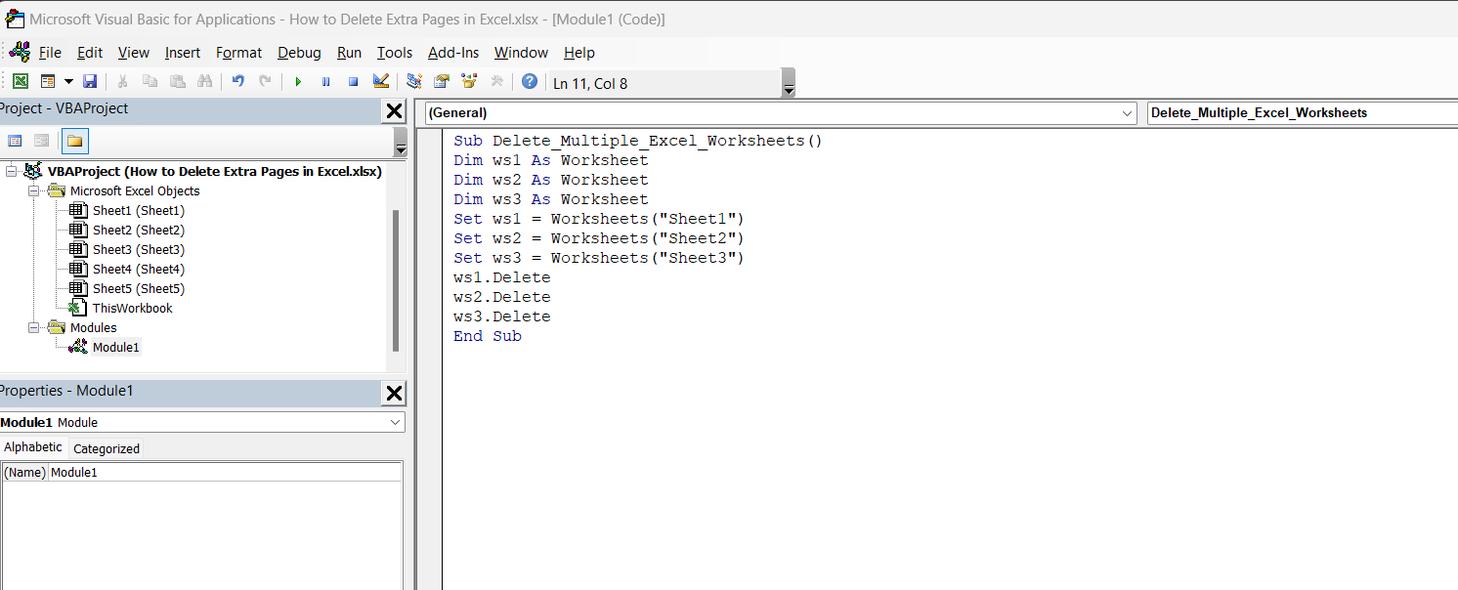Screen dimensions: 1458x590
Task: Click the View Code icon in Project panel
Action: click(x=15, y=141)
